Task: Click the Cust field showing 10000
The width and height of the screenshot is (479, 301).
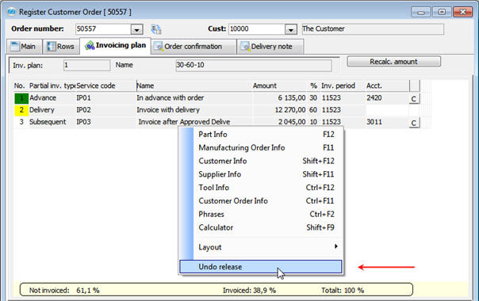Action: tap(257, 29)
